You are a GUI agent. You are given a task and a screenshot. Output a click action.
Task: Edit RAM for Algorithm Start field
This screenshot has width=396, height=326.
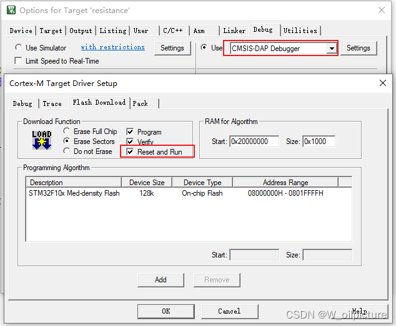254,141
